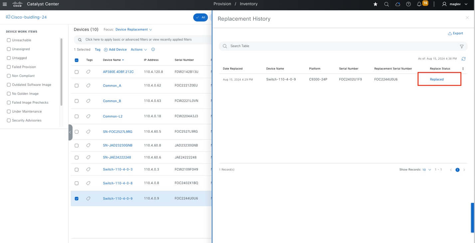Change the Show Records count dropdown
475x243 pixels.
click(x=427, y=170)
